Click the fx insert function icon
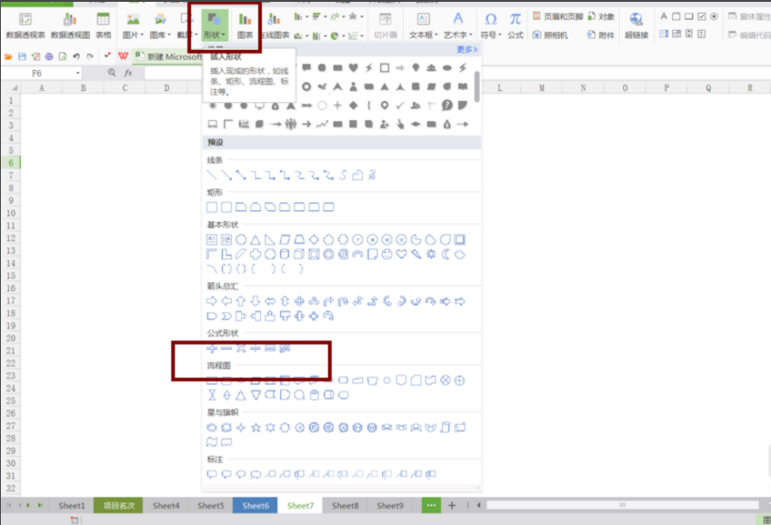The height and width of the screenshot is (525, 771). tap(128, 74)
